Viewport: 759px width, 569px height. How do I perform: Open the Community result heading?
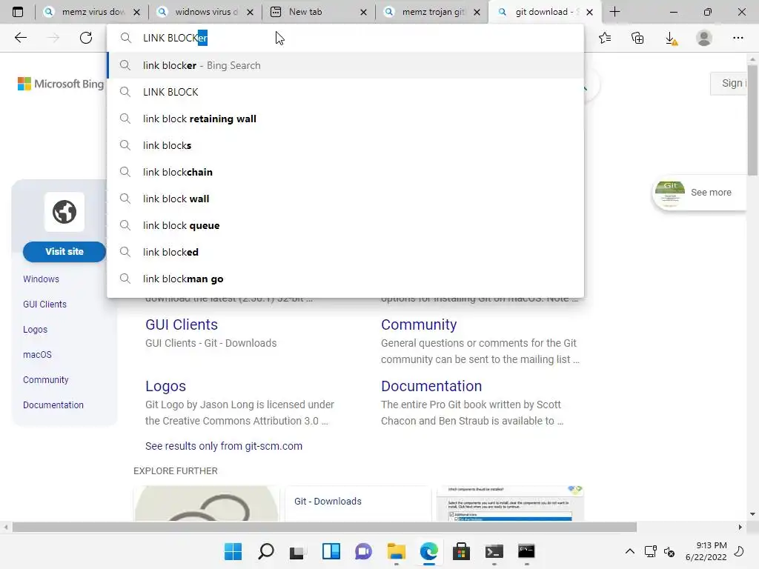[419, 325]
